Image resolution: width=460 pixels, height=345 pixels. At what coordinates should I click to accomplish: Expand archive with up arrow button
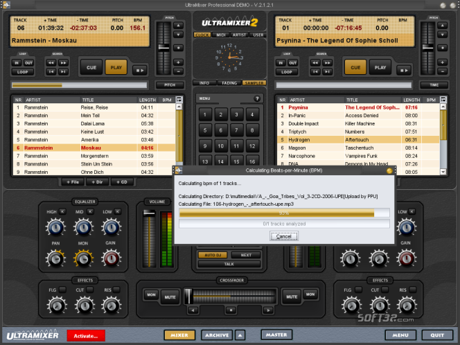pyautogui.click(x=240, y=335)
